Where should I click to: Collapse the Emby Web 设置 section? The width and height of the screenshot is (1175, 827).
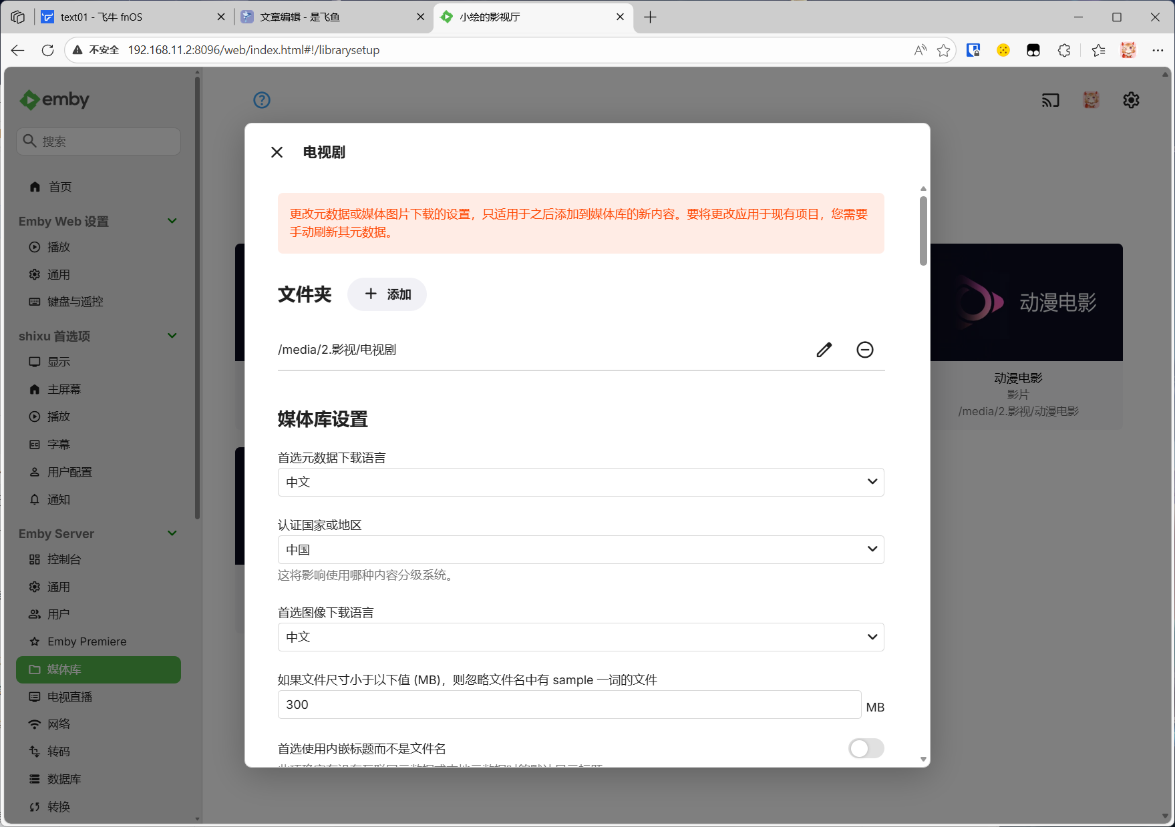click(x=172, y=221)
